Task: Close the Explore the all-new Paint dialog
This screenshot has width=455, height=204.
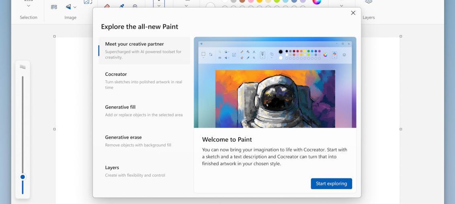Action: 353,13
